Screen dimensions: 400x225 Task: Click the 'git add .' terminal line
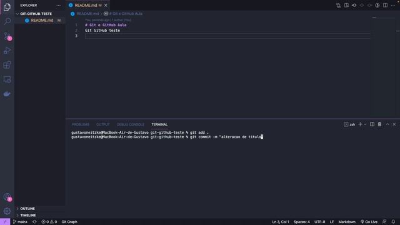point(199,132)
